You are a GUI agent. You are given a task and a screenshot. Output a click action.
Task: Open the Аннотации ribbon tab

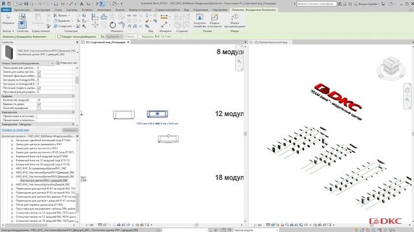104,10
